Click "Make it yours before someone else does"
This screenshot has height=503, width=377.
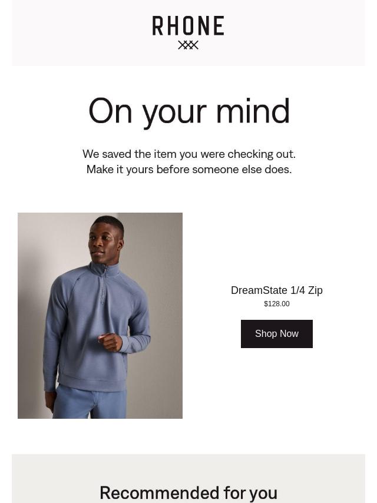[188, 170]
